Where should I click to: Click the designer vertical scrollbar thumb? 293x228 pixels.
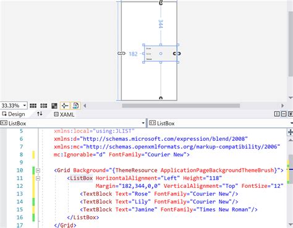point(291,44)
